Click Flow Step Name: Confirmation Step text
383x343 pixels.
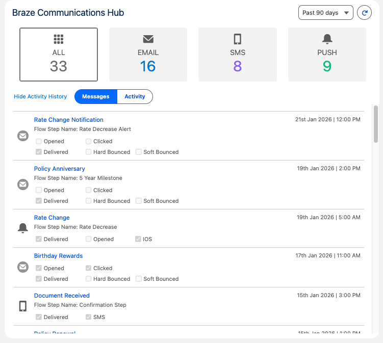80,305
